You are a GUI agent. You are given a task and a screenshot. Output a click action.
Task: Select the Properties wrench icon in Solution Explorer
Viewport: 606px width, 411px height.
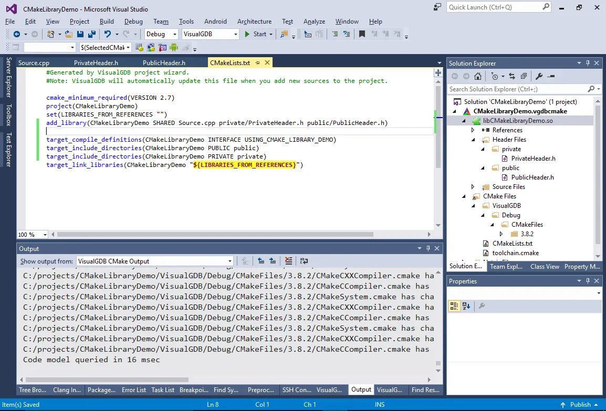click(539, 76)
